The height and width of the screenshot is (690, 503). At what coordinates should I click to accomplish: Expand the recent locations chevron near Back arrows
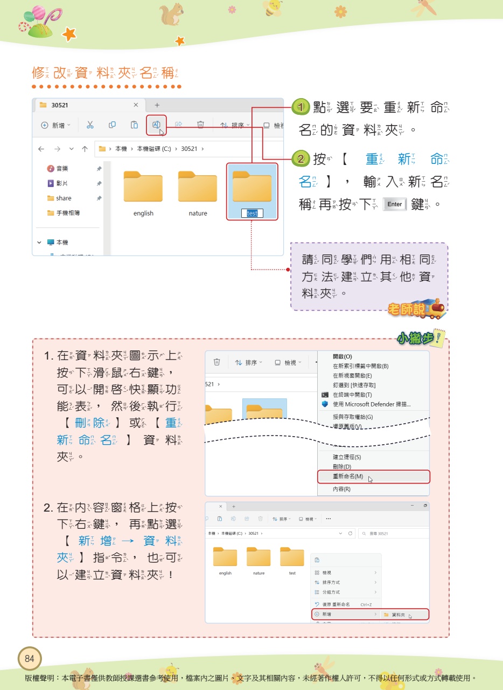pyautogui.click(x=72, y=149)
